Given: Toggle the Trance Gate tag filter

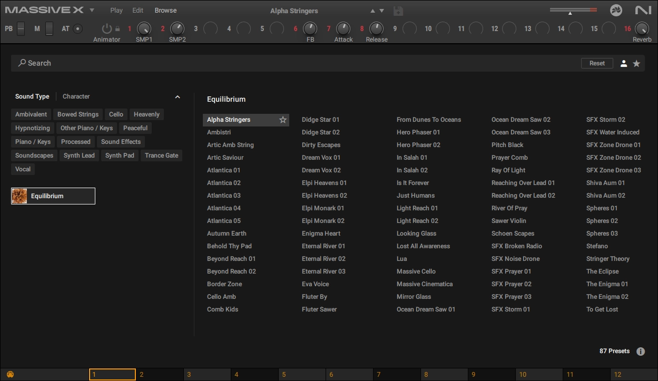Looking at the screenshot, I should coord(162,155).
